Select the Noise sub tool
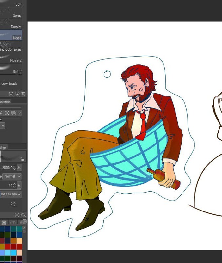 [x=11, y=35]
